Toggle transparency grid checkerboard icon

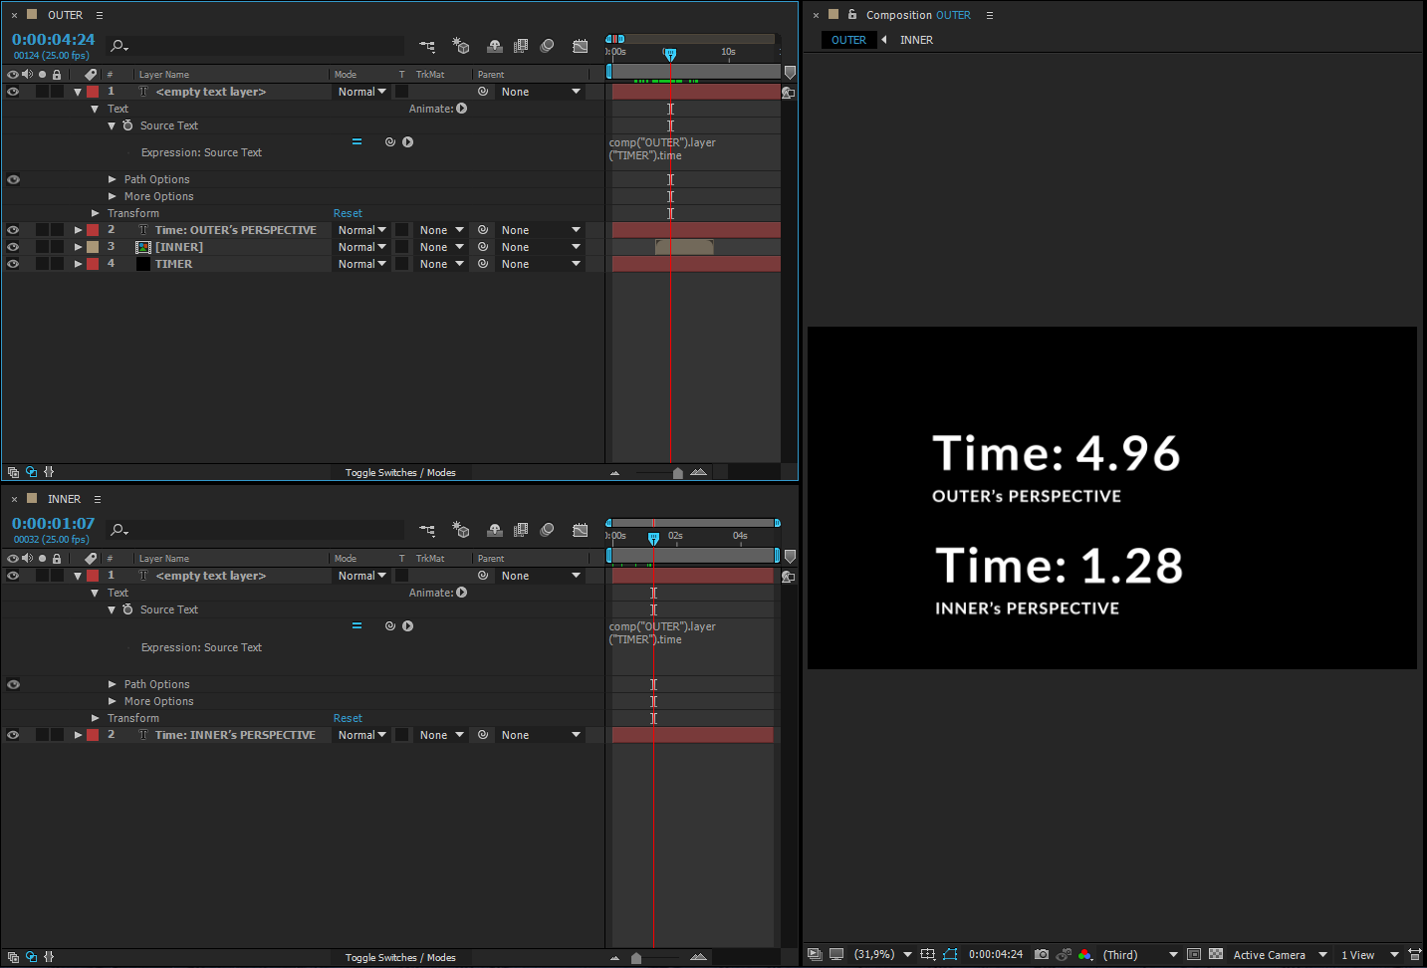click(x=1216, y=954)
